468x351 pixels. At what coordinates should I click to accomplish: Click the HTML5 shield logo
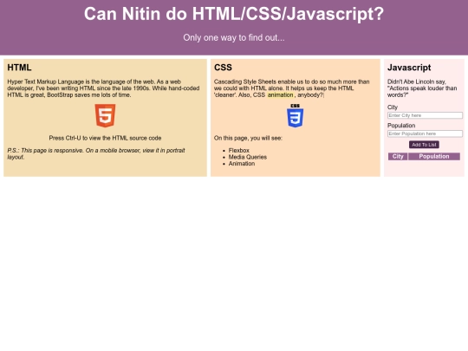point(105,115)
